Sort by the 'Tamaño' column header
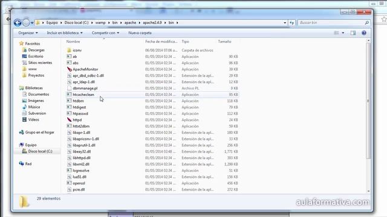The height and width of the screenshot is (217, 387). [x=224, y=42]
